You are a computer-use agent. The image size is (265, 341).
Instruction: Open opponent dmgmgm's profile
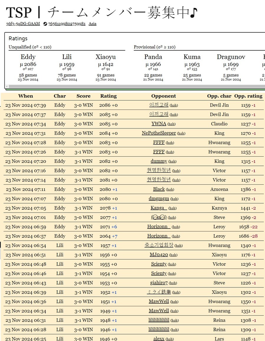point(159,198)
